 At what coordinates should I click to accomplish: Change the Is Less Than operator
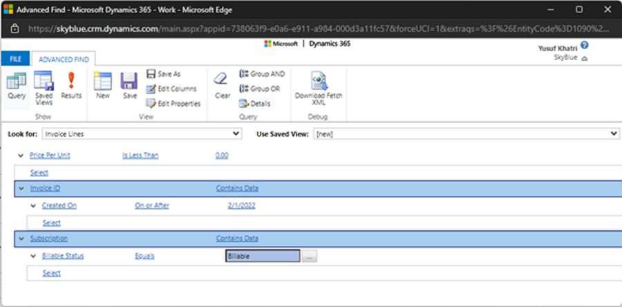[140, 156]
